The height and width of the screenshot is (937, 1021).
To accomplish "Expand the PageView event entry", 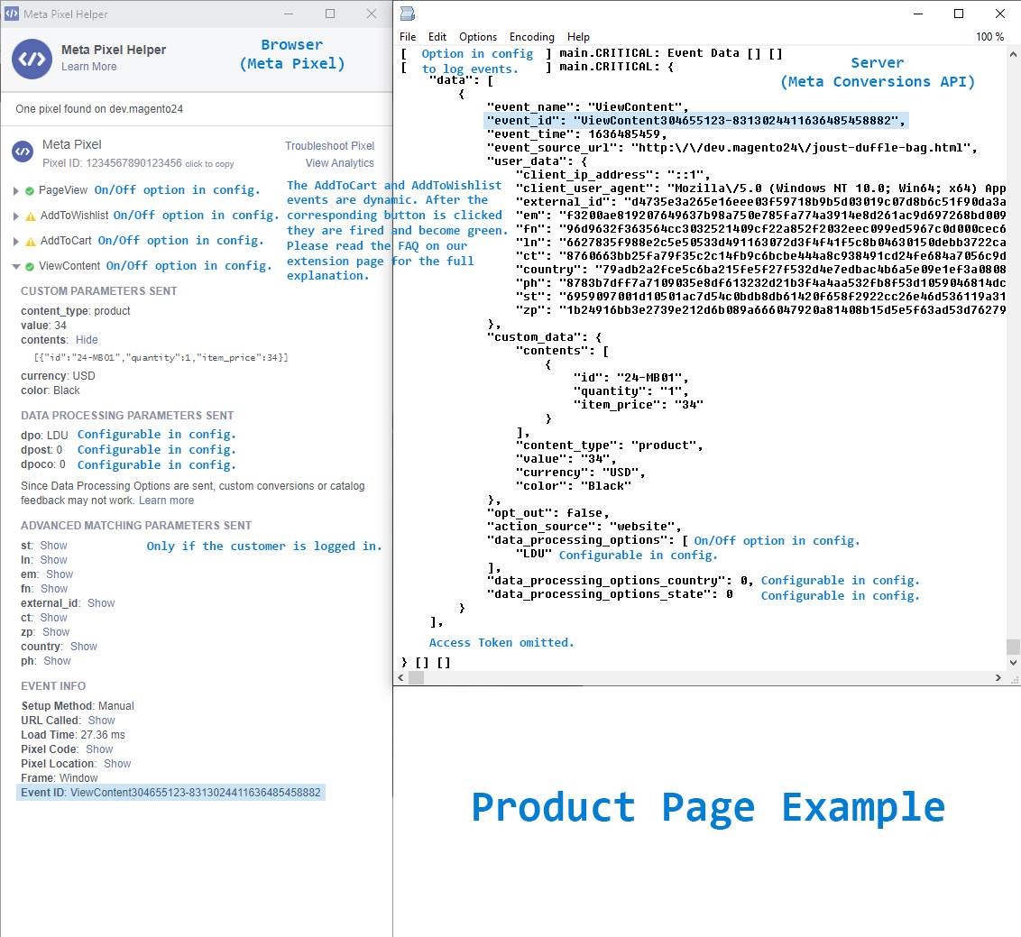I will point(16,189).
